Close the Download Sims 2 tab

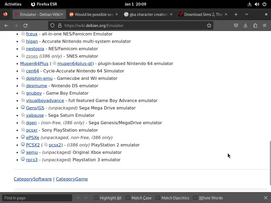226,15
